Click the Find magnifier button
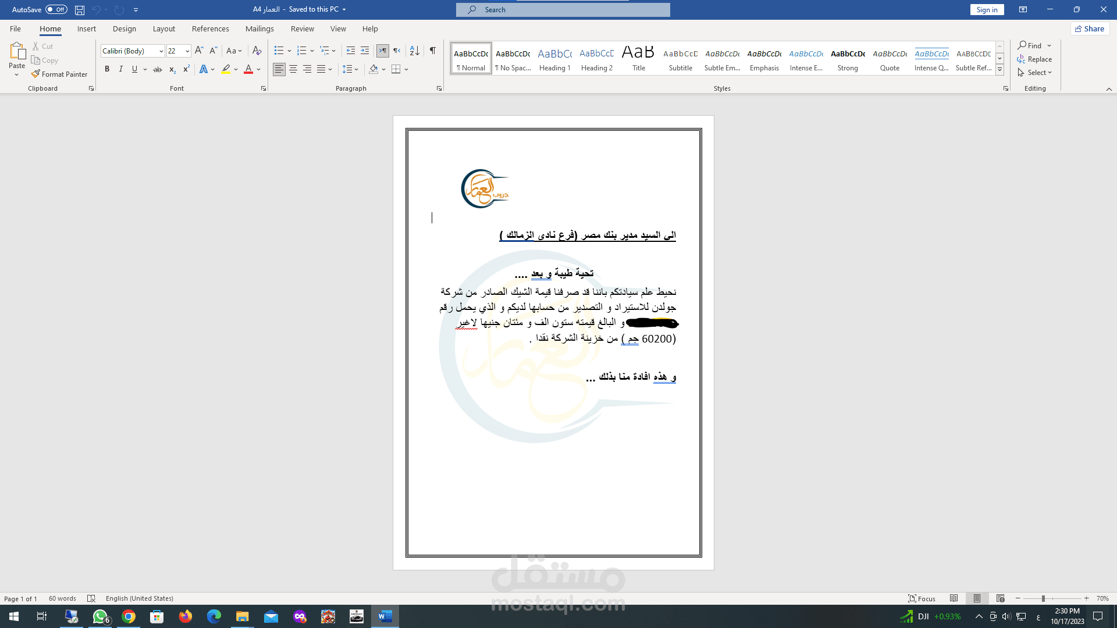This screenshot has width=1117, height=628. (x=1030, y=45)
